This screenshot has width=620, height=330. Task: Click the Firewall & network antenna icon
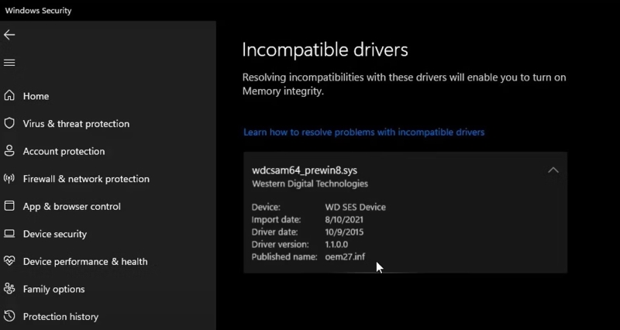[9, 179]
